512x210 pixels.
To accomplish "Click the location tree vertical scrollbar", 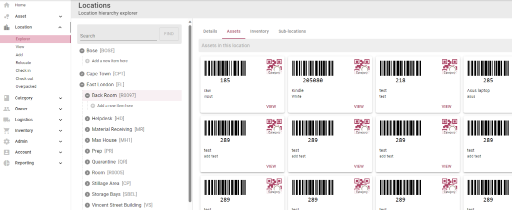I will click(x=190, y=114).
